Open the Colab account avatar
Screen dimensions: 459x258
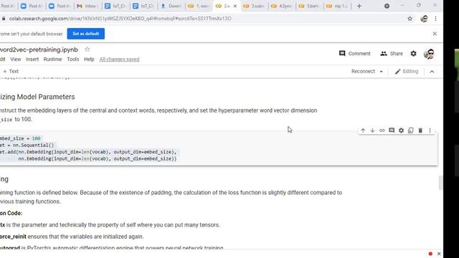(x=429, y=54)
